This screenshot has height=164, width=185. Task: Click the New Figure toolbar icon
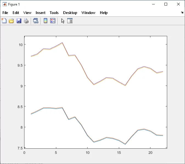point(4,21)
